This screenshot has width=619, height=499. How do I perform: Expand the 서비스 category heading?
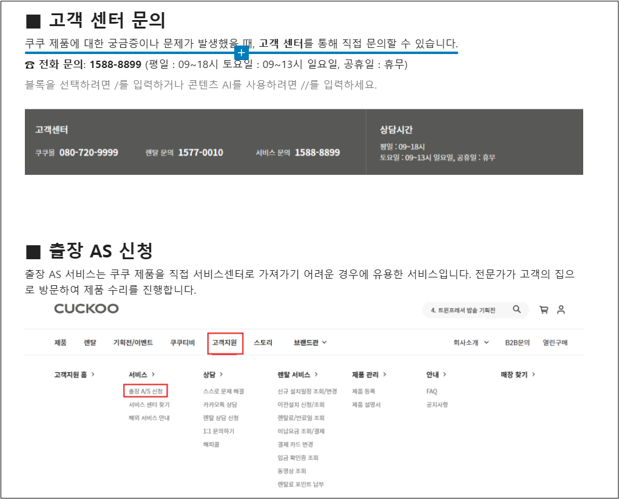tap(142, 375)
